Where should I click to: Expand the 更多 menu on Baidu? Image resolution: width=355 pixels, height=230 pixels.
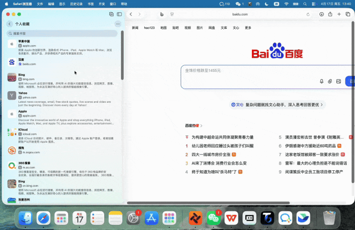tap(248, 28)
